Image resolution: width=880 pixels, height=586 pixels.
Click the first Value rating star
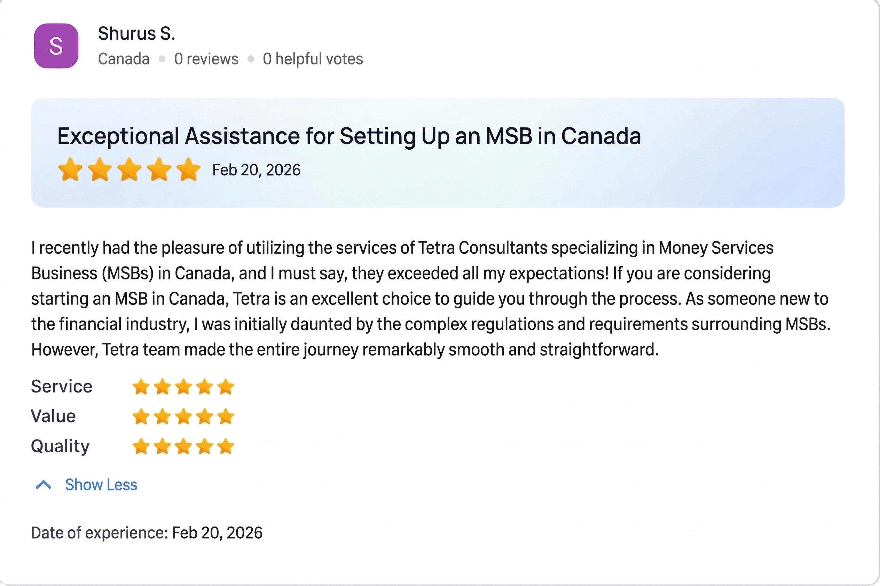pos(141,417)
